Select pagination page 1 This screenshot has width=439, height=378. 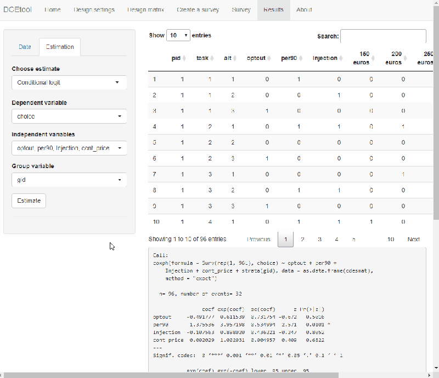tap(285, 240)
